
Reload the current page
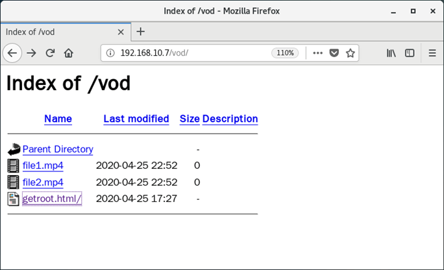pyautogui.click(x=50, y=53)
